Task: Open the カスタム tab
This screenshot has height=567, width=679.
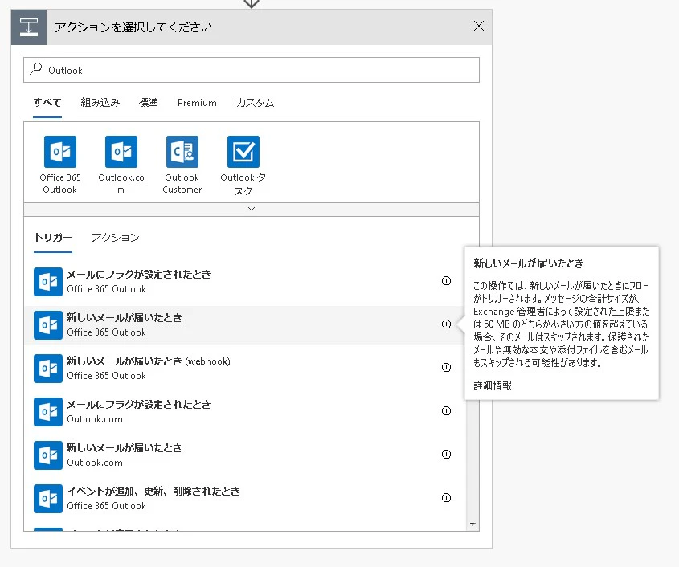Action: click(255, 103)
